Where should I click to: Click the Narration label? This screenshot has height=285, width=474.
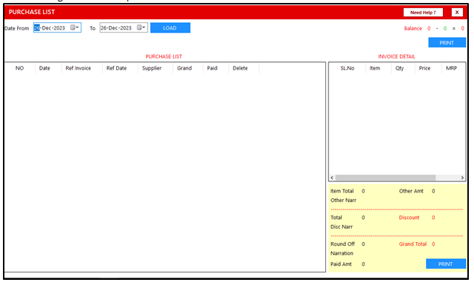342,253
